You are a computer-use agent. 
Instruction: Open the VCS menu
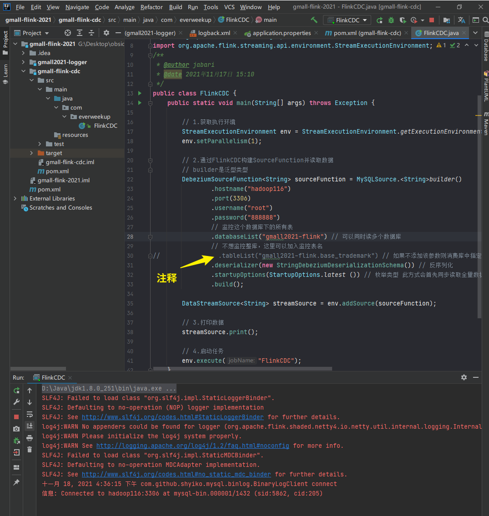(x=229, y=7)
